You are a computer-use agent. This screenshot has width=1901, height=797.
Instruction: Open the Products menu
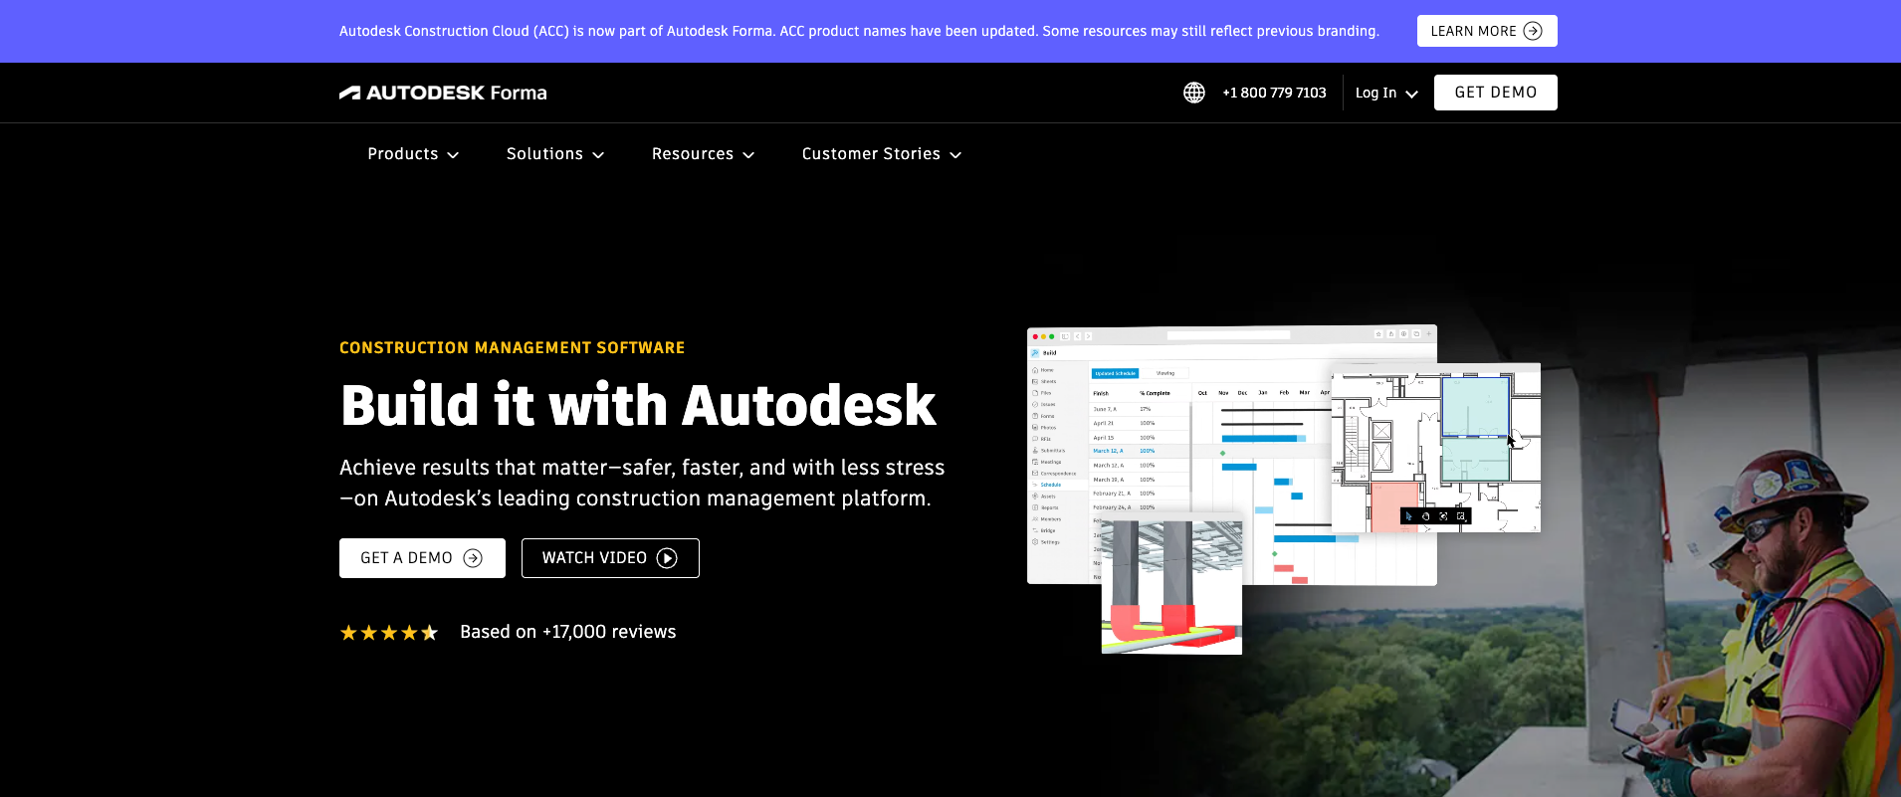pyautogui.click(x=413, y=154)
